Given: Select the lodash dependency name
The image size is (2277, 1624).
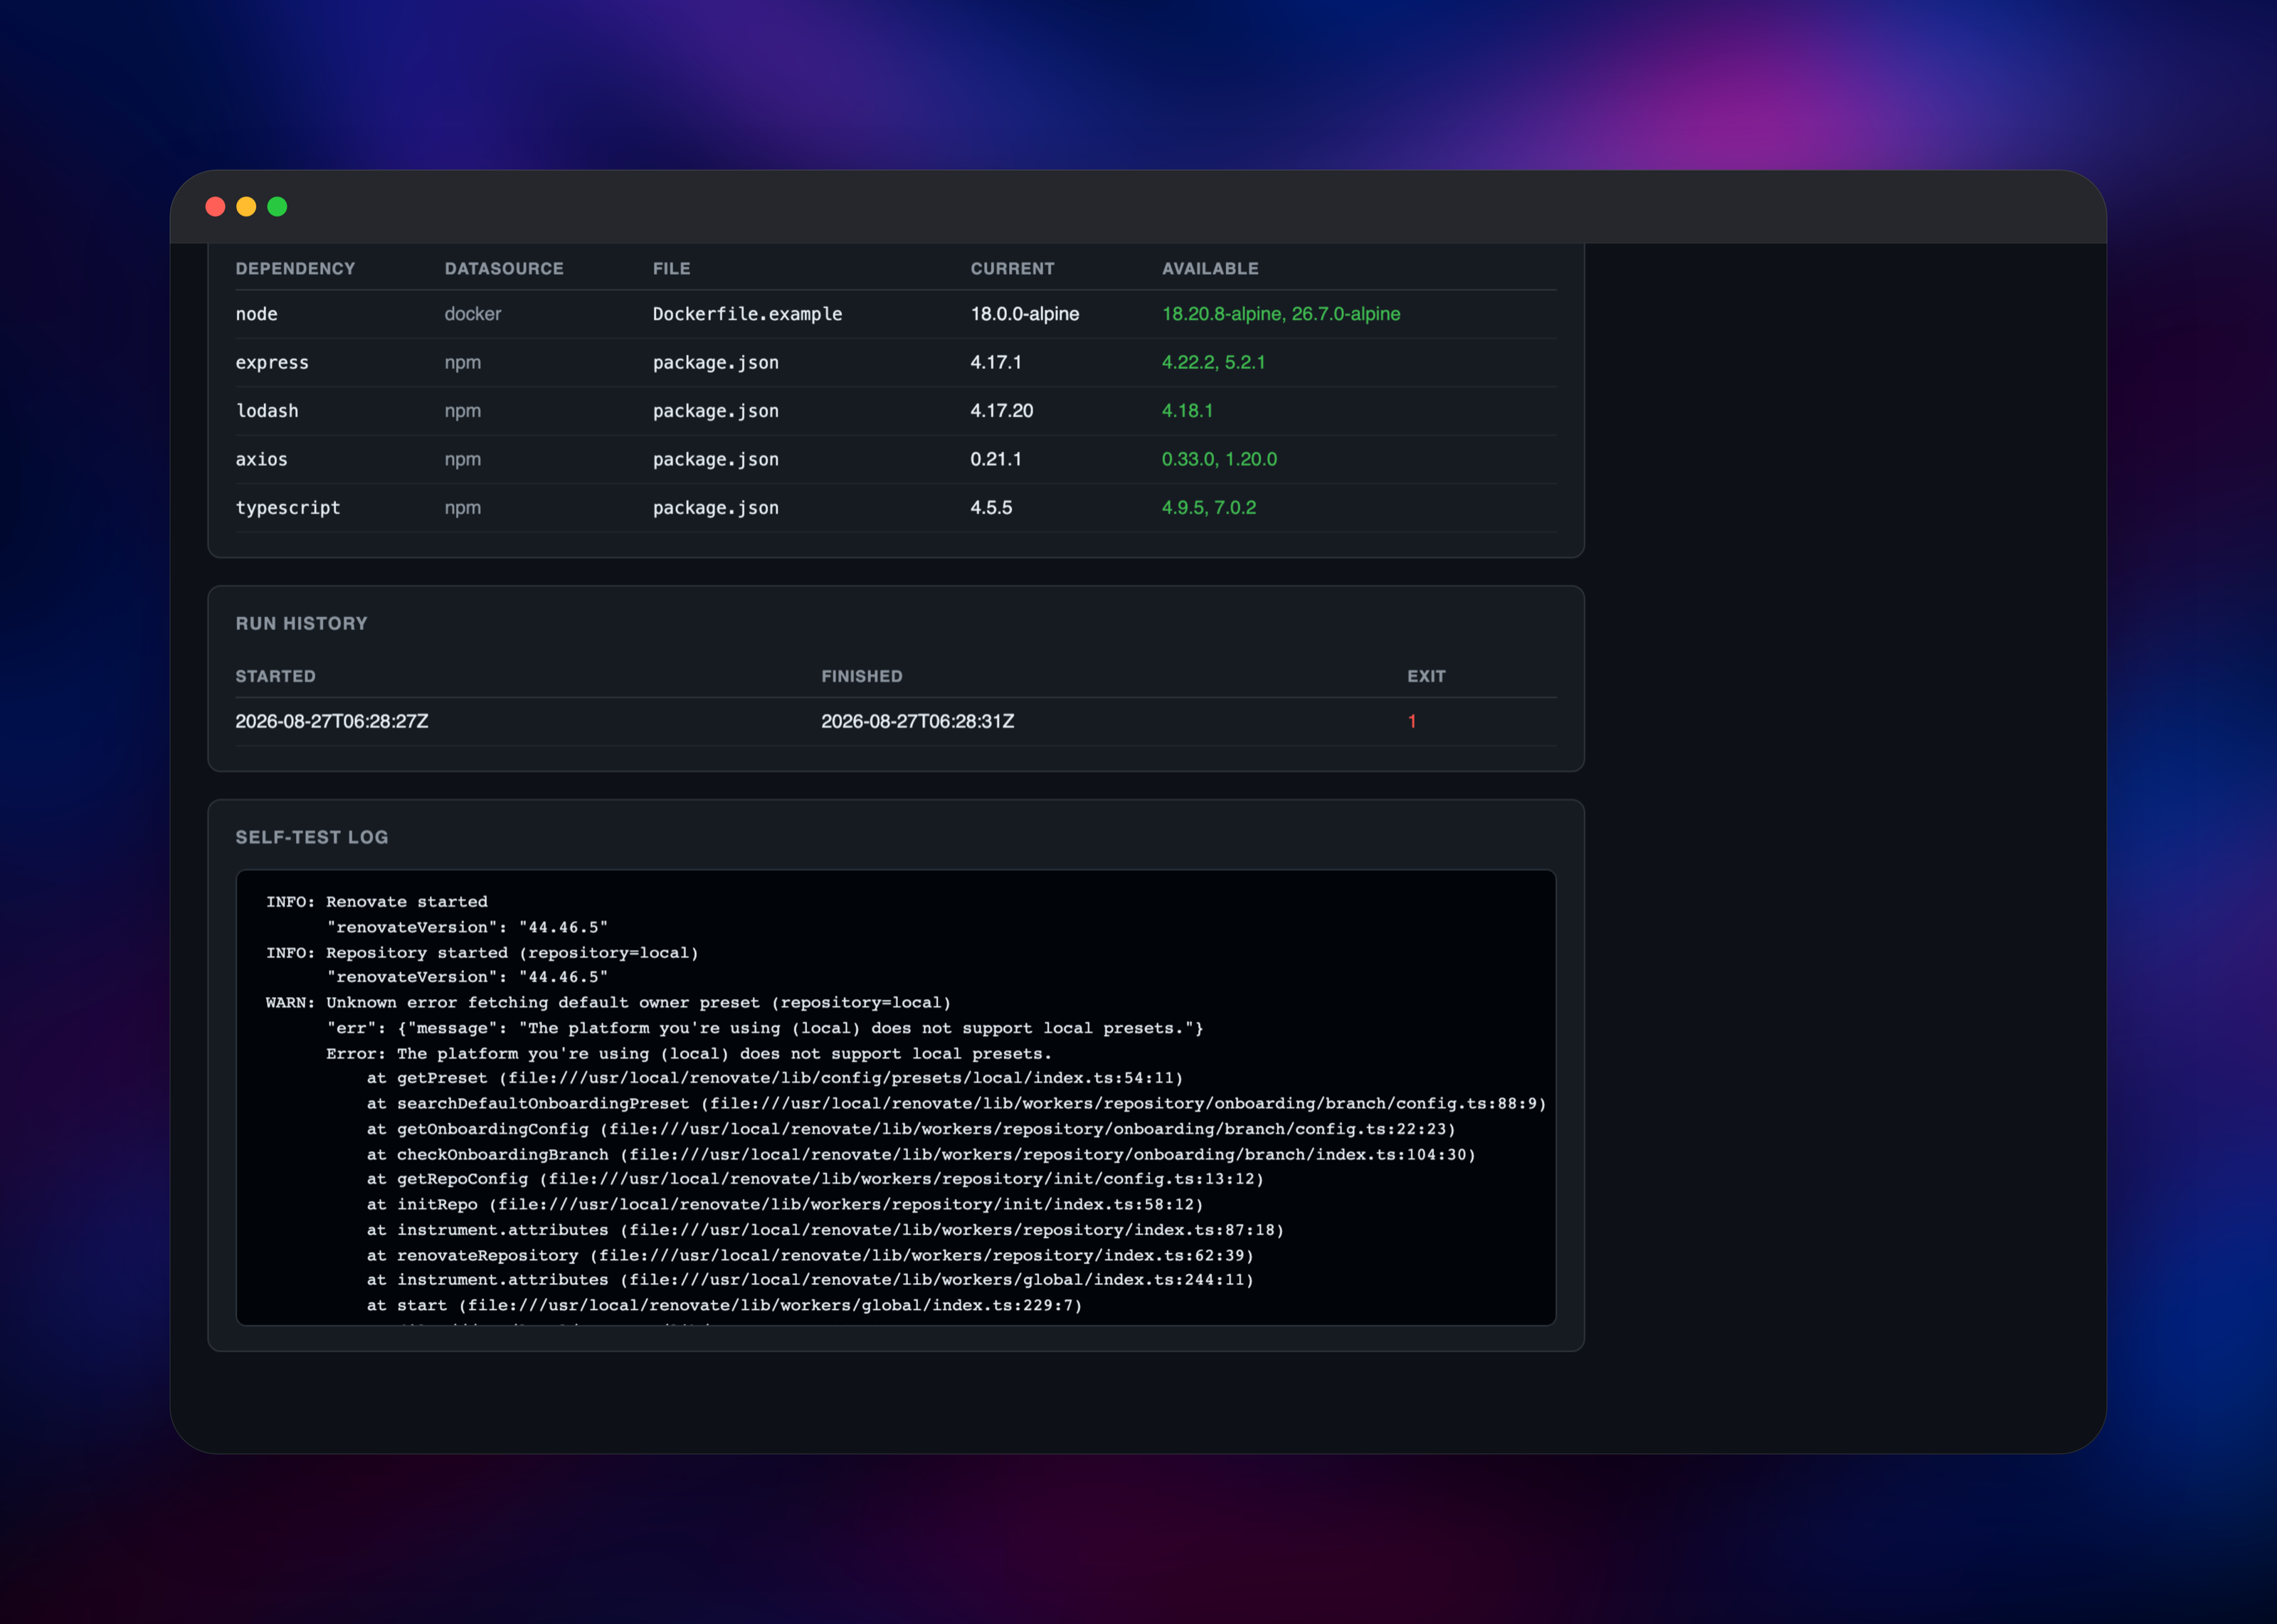Looking at the screenshot, I should (267, 411).
